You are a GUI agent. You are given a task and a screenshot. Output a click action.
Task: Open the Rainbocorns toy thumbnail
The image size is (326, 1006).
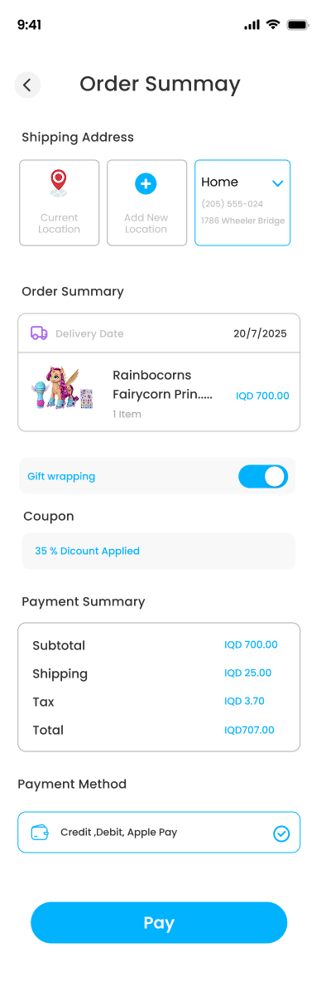point(63,388)
